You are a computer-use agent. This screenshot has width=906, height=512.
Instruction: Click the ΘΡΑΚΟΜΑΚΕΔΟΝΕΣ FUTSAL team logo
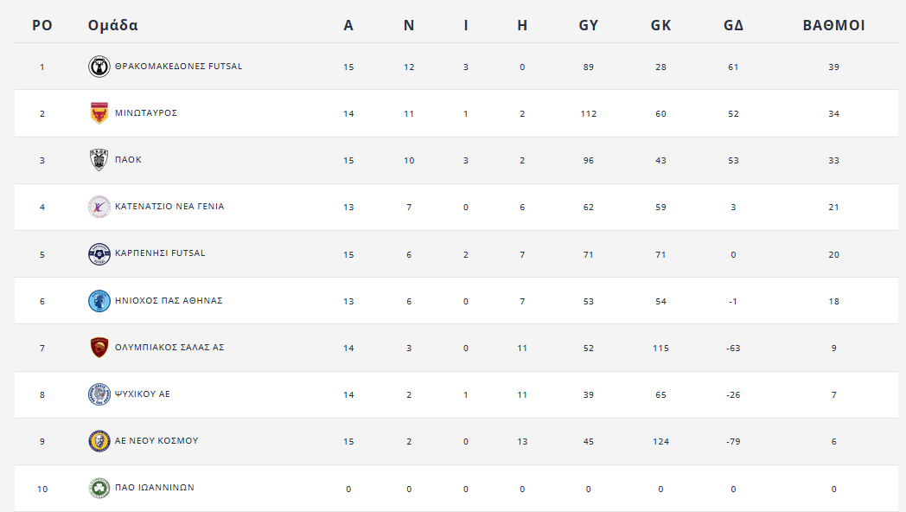point(99,67)
